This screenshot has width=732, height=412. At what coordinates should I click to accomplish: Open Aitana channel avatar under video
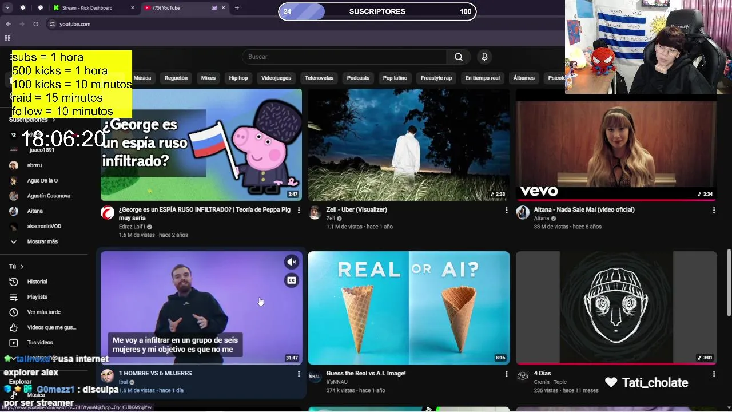tap(522, 213)
